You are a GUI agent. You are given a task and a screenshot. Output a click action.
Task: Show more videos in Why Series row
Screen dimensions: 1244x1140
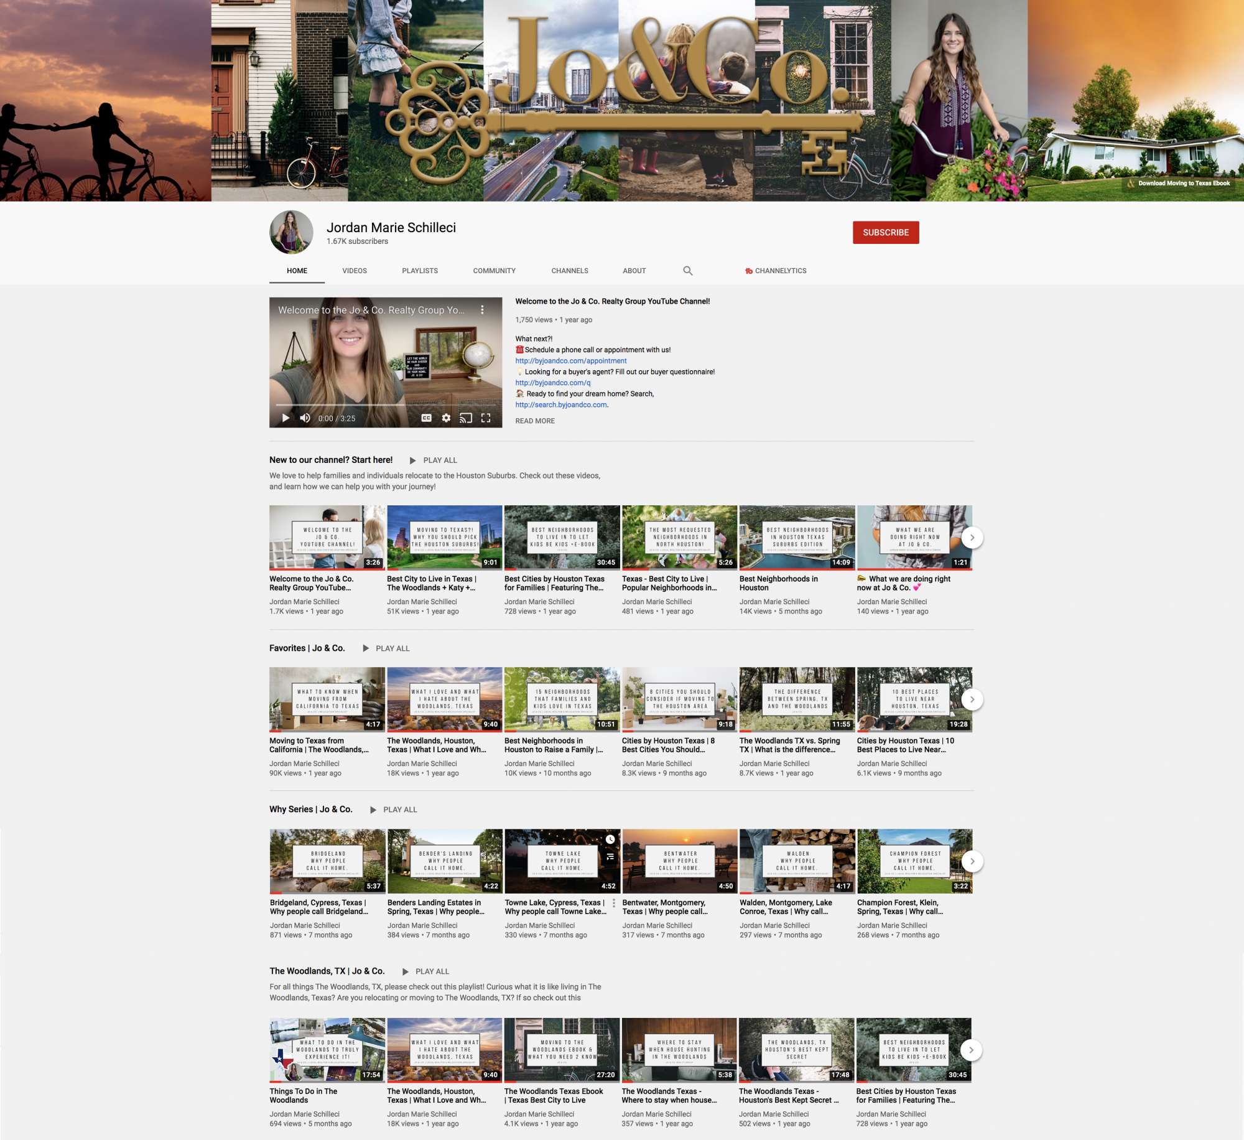click(972, 861)
